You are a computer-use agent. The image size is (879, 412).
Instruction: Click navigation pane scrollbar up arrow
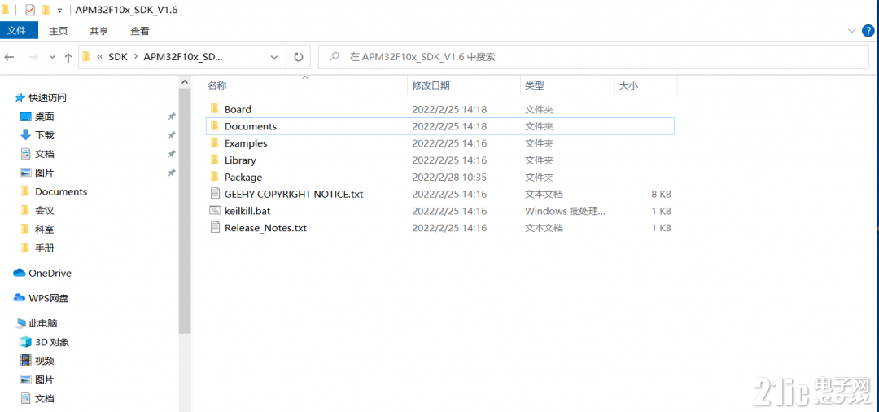185,82
